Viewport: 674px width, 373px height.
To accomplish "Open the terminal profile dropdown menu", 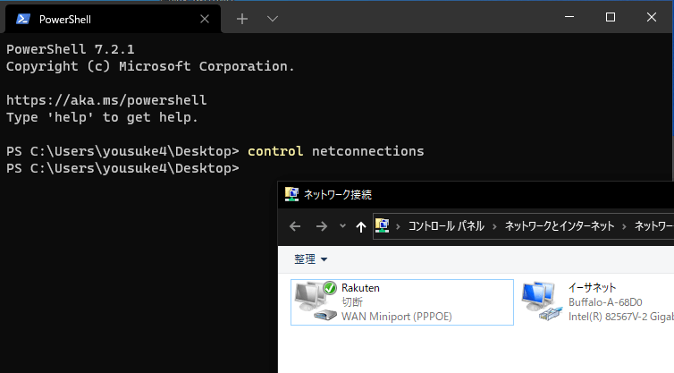I will pos(273,19).
